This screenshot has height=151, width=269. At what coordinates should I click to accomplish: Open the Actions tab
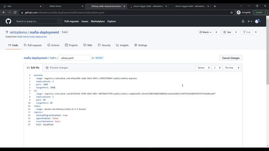tap(53, 45)
